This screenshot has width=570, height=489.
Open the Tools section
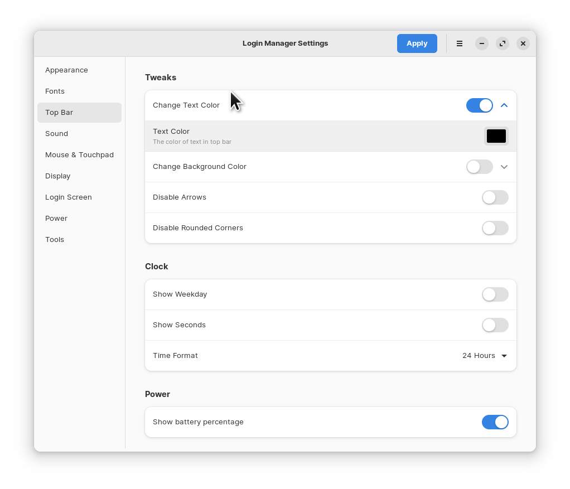point(79,240)
